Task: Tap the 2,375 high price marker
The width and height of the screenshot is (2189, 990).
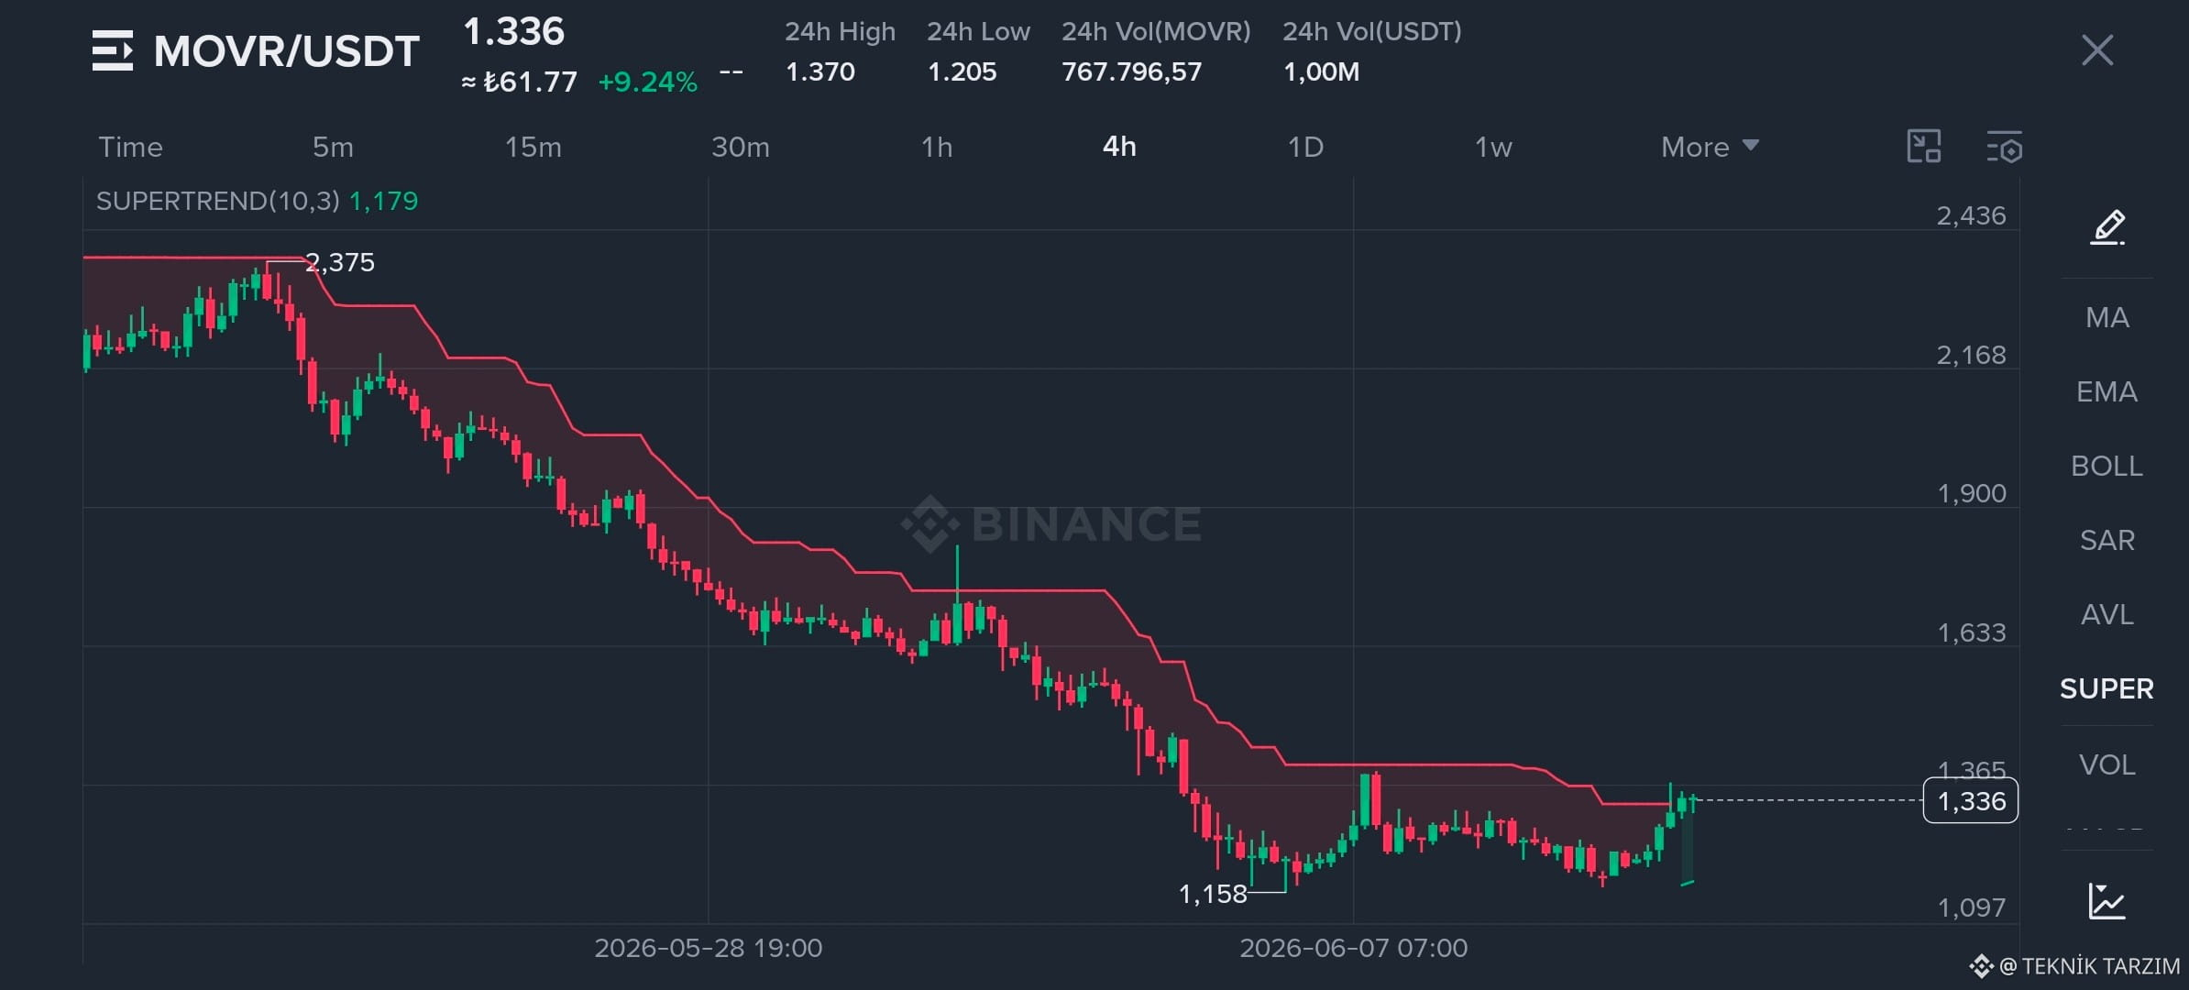Action: coord(340,263)
